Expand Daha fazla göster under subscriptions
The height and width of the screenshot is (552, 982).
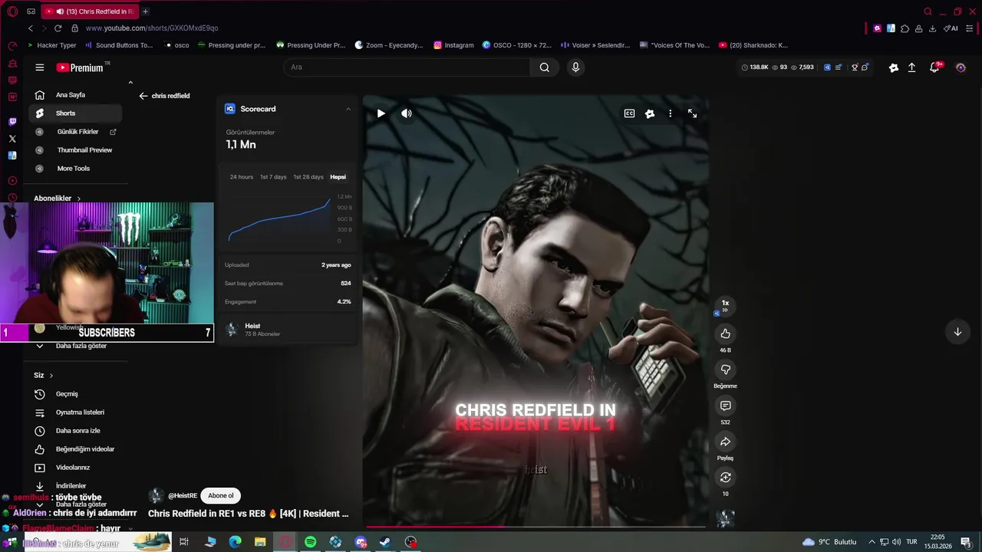[x=74, y=346]
